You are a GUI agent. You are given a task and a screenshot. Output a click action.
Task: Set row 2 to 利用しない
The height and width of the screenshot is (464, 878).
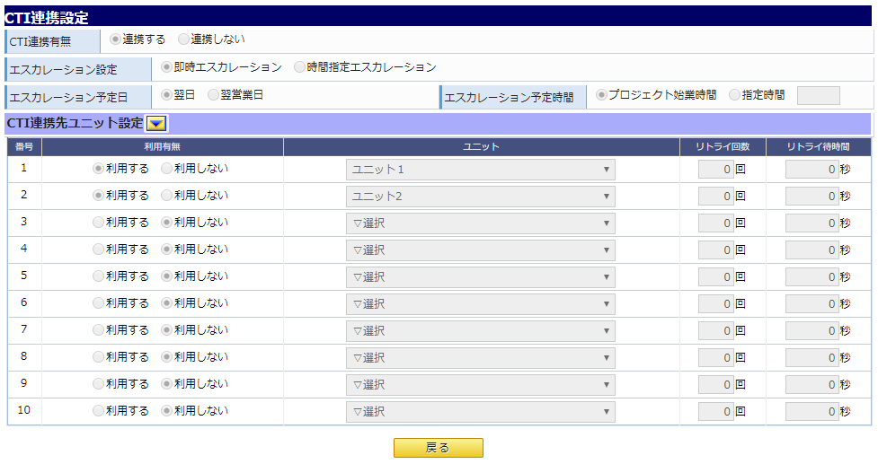[x=166, y=195]
